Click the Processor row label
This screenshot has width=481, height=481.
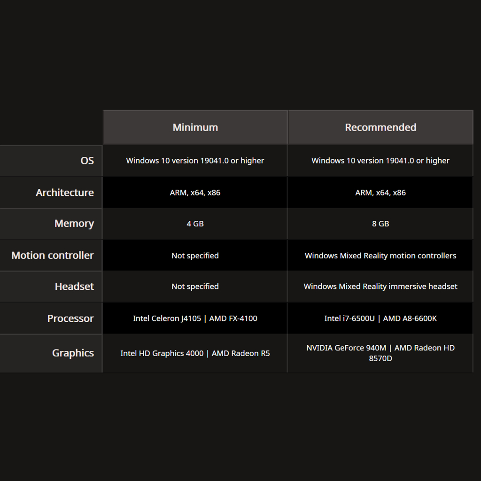coord(70,318)
